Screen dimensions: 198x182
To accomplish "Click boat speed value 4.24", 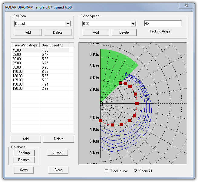I will pos(45,84).
